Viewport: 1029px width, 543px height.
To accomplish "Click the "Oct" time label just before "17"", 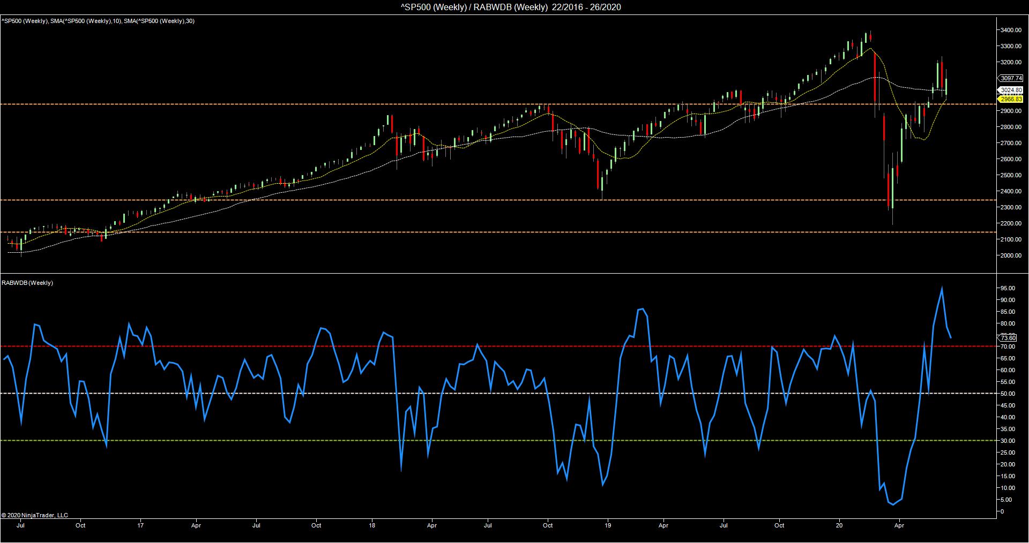I will [80, 525].
